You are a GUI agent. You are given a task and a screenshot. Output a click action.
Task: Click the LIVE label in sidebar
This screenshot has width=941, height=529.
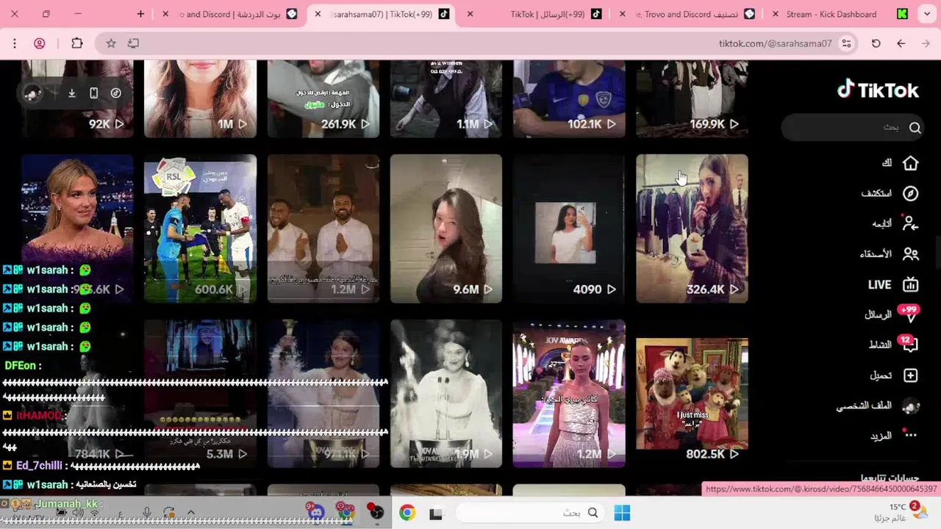coord(879,284)
